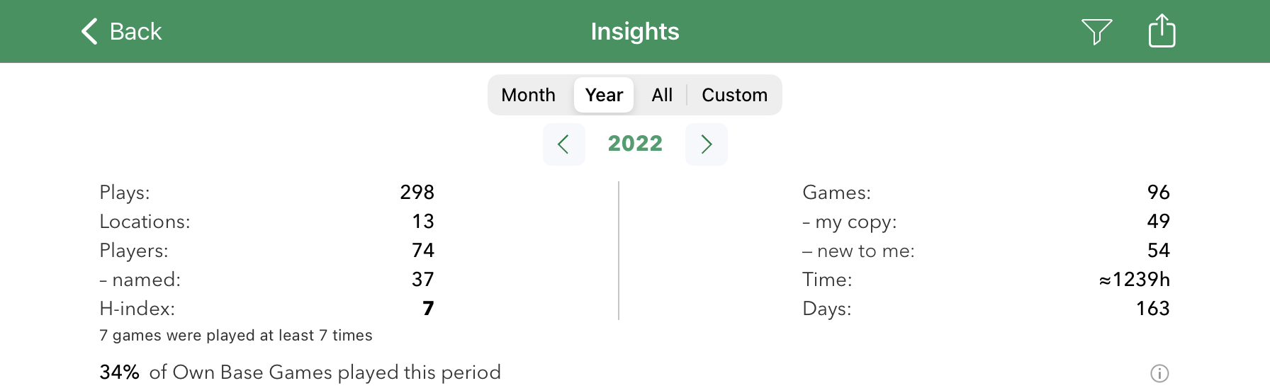Tap the "my copy" games row
Viewport: 1270px width, 388px height.
(985, 222)
